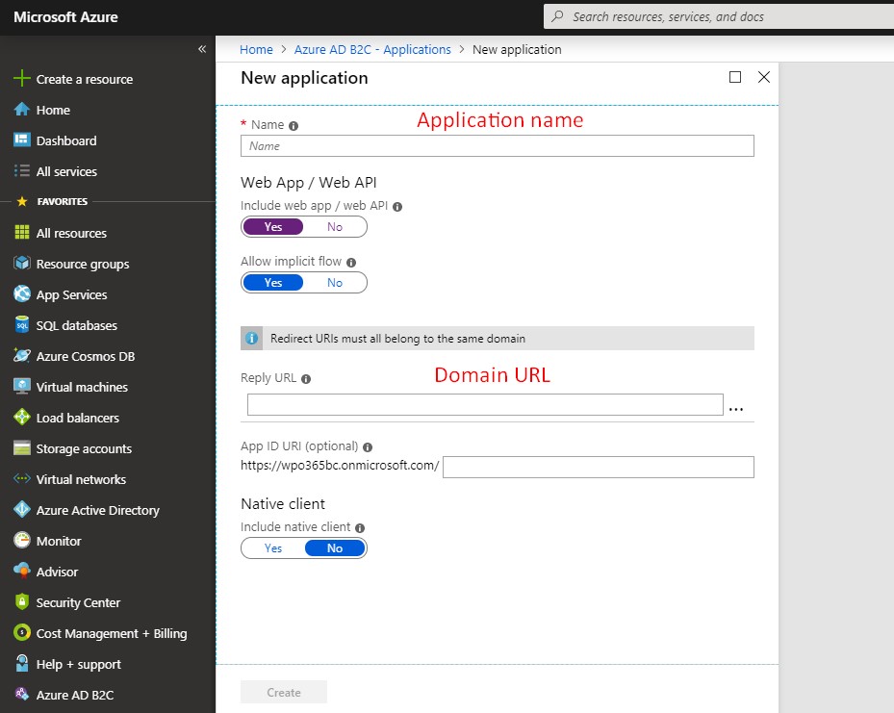Open the Azure Active Directory icon

[x=22, y=509]
